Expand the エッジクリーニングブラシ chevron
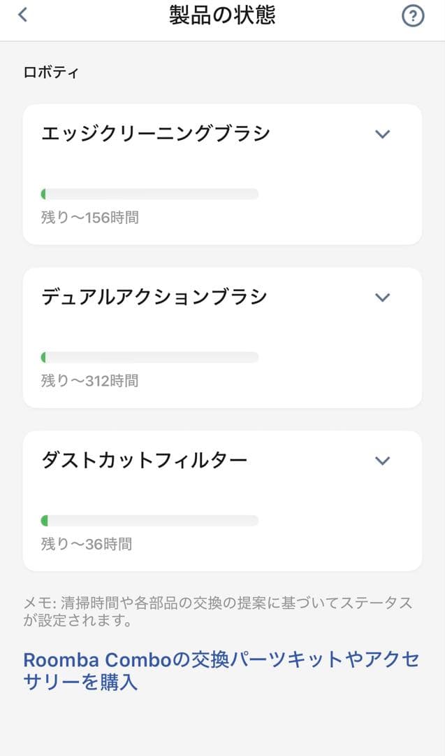This screenshot has height=756, width=445. click(382, 134)
